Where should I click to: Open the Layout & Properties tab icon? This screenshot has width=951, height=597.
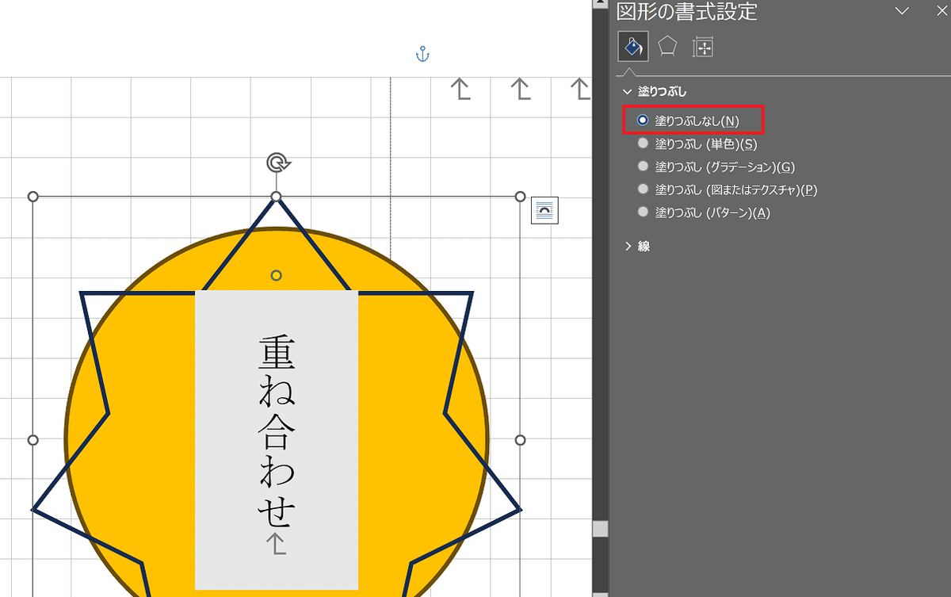click(x=702, y=47)
